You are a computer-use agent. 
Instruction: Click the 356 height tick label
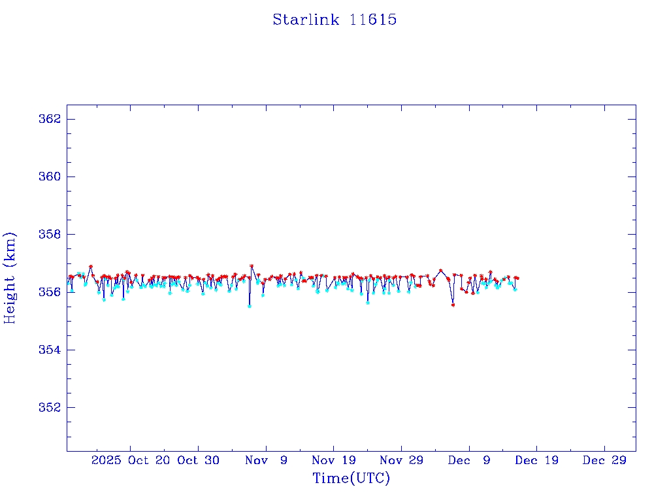click(50, 292)
